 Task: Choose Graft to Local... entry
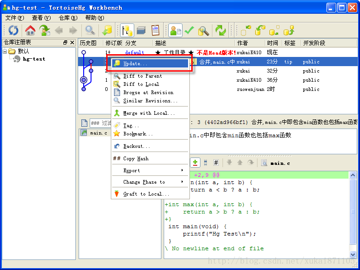(150, 194)
